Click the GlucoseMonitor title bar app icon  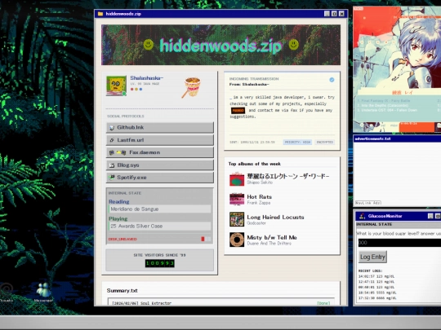363,216
